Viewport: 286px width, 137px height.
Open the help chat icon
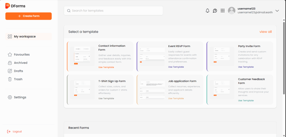(215, 11)
